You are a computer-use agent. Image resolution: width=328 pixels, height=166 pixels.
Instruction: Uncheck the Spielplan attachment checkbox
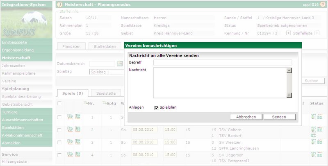156,107
